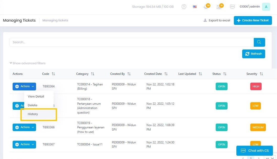Choose View Detail in the Actions menu
The image size is (277, 159).
36,96
